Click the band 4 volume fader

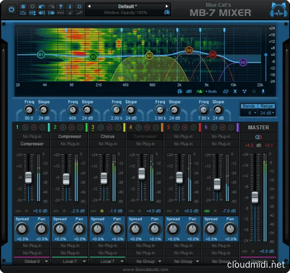pos(142,173)
